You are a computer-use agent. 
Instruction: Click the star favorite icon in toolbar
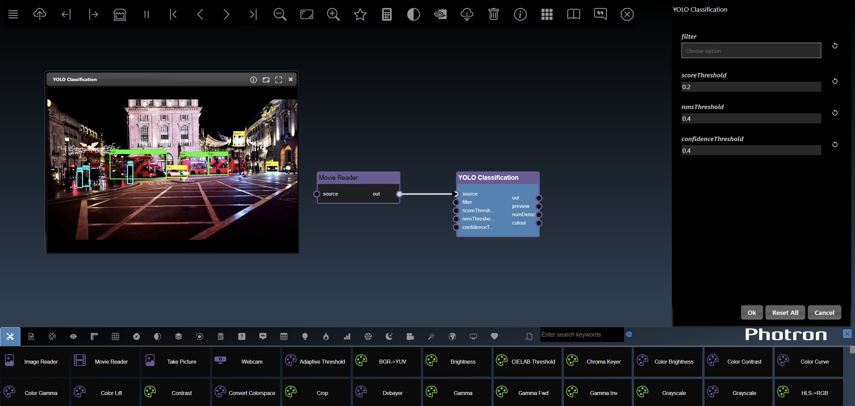(x=360, y=14)
